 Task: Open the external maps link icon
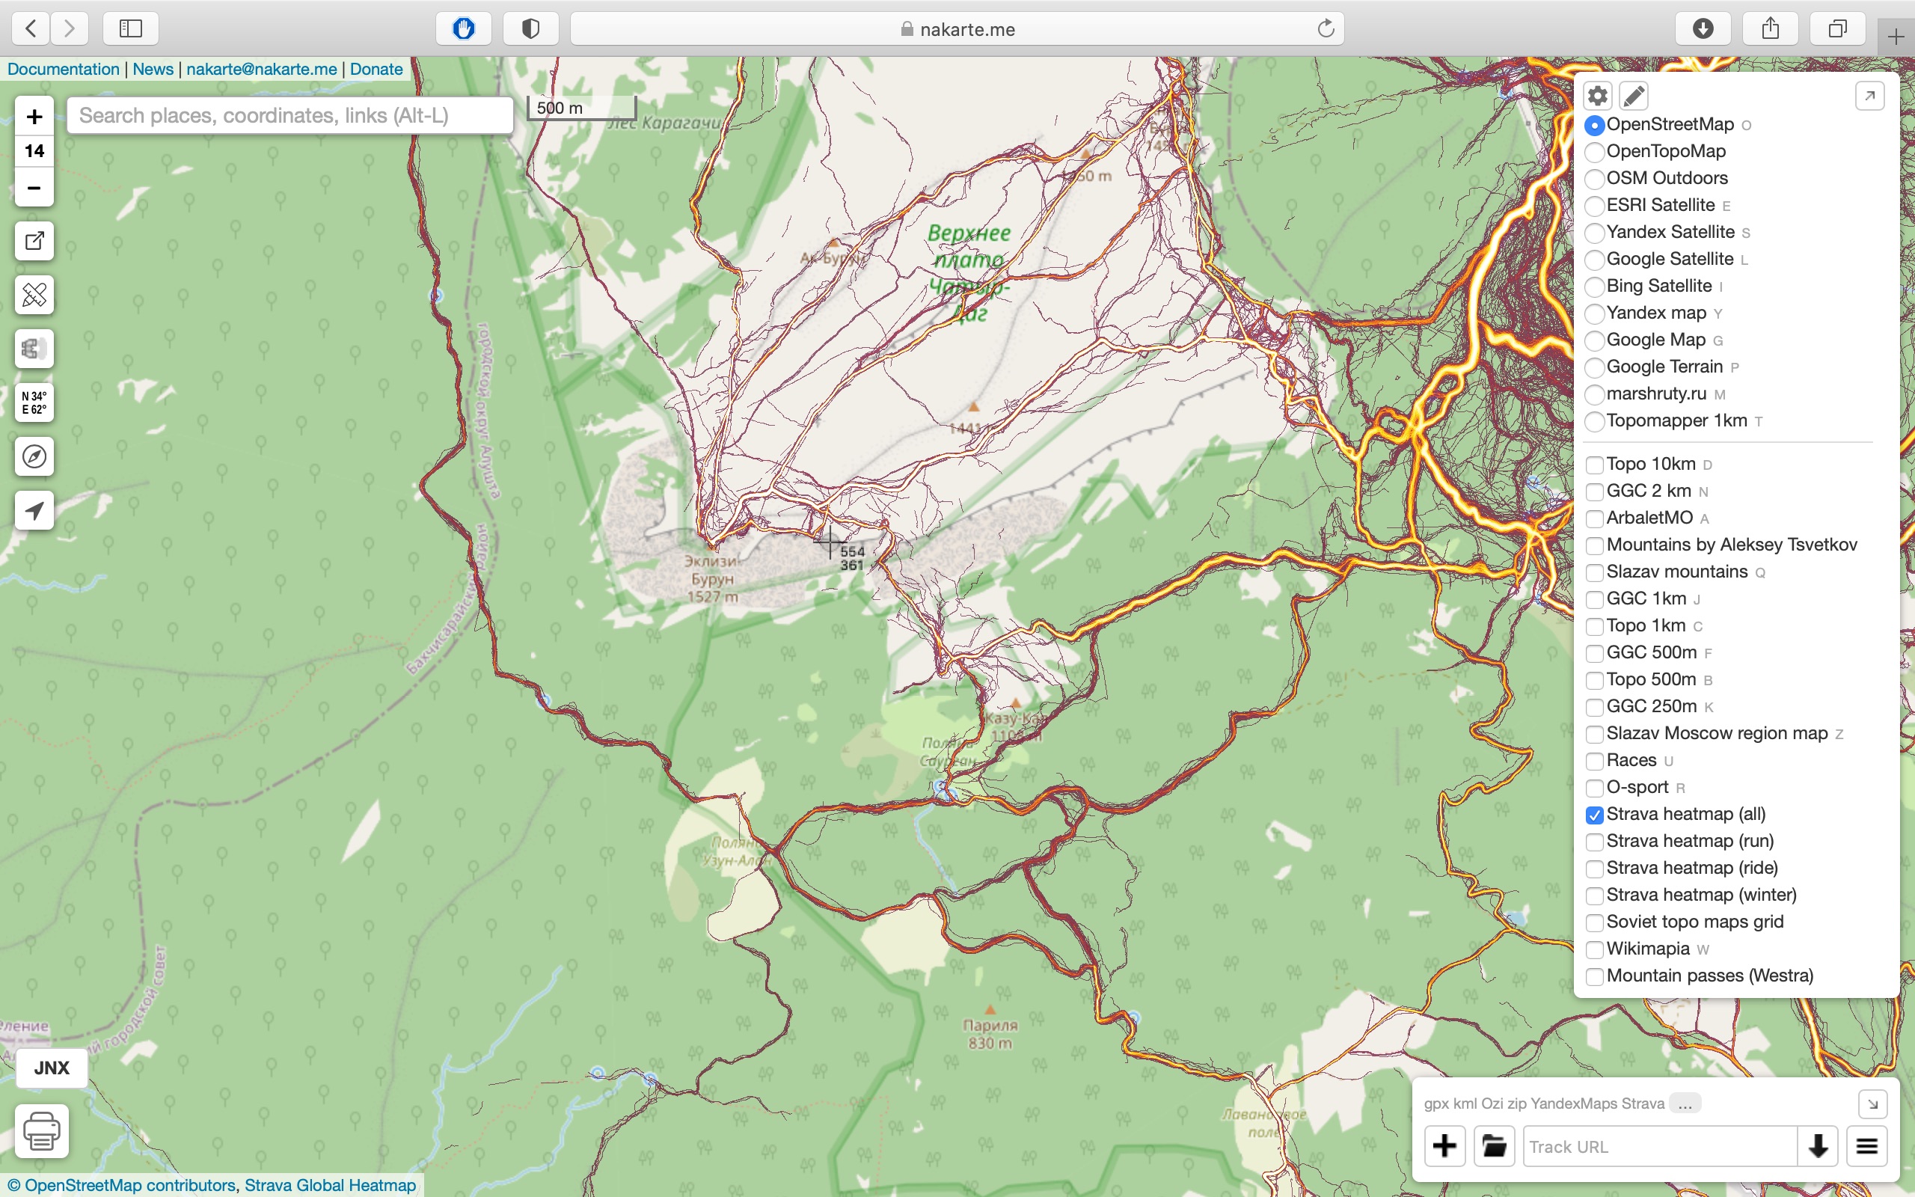coord(34,242)
